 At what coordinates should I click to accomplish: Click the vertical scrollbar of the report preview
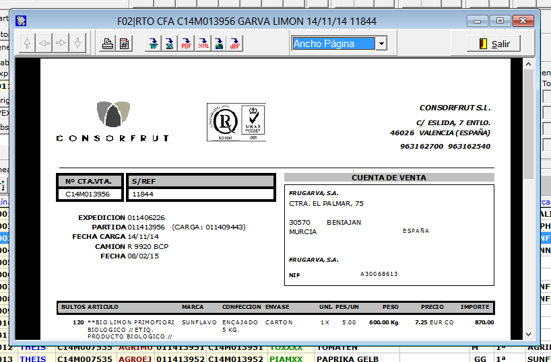pos(527,202)
